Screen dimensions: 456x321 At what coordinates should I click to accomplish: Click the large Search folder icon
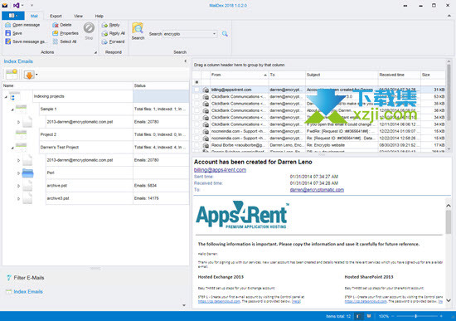pos(138,28)
